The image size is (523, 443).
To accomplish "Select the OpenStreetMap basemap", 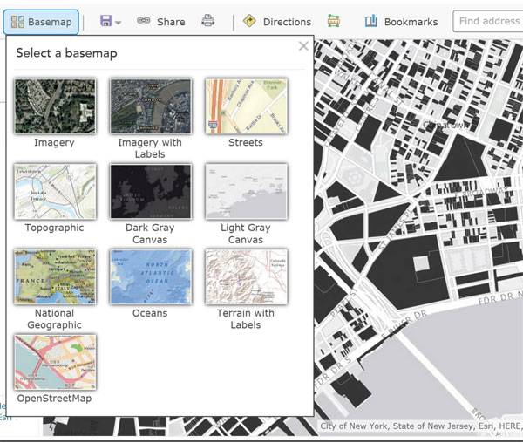I will click(x=54, y=362).
